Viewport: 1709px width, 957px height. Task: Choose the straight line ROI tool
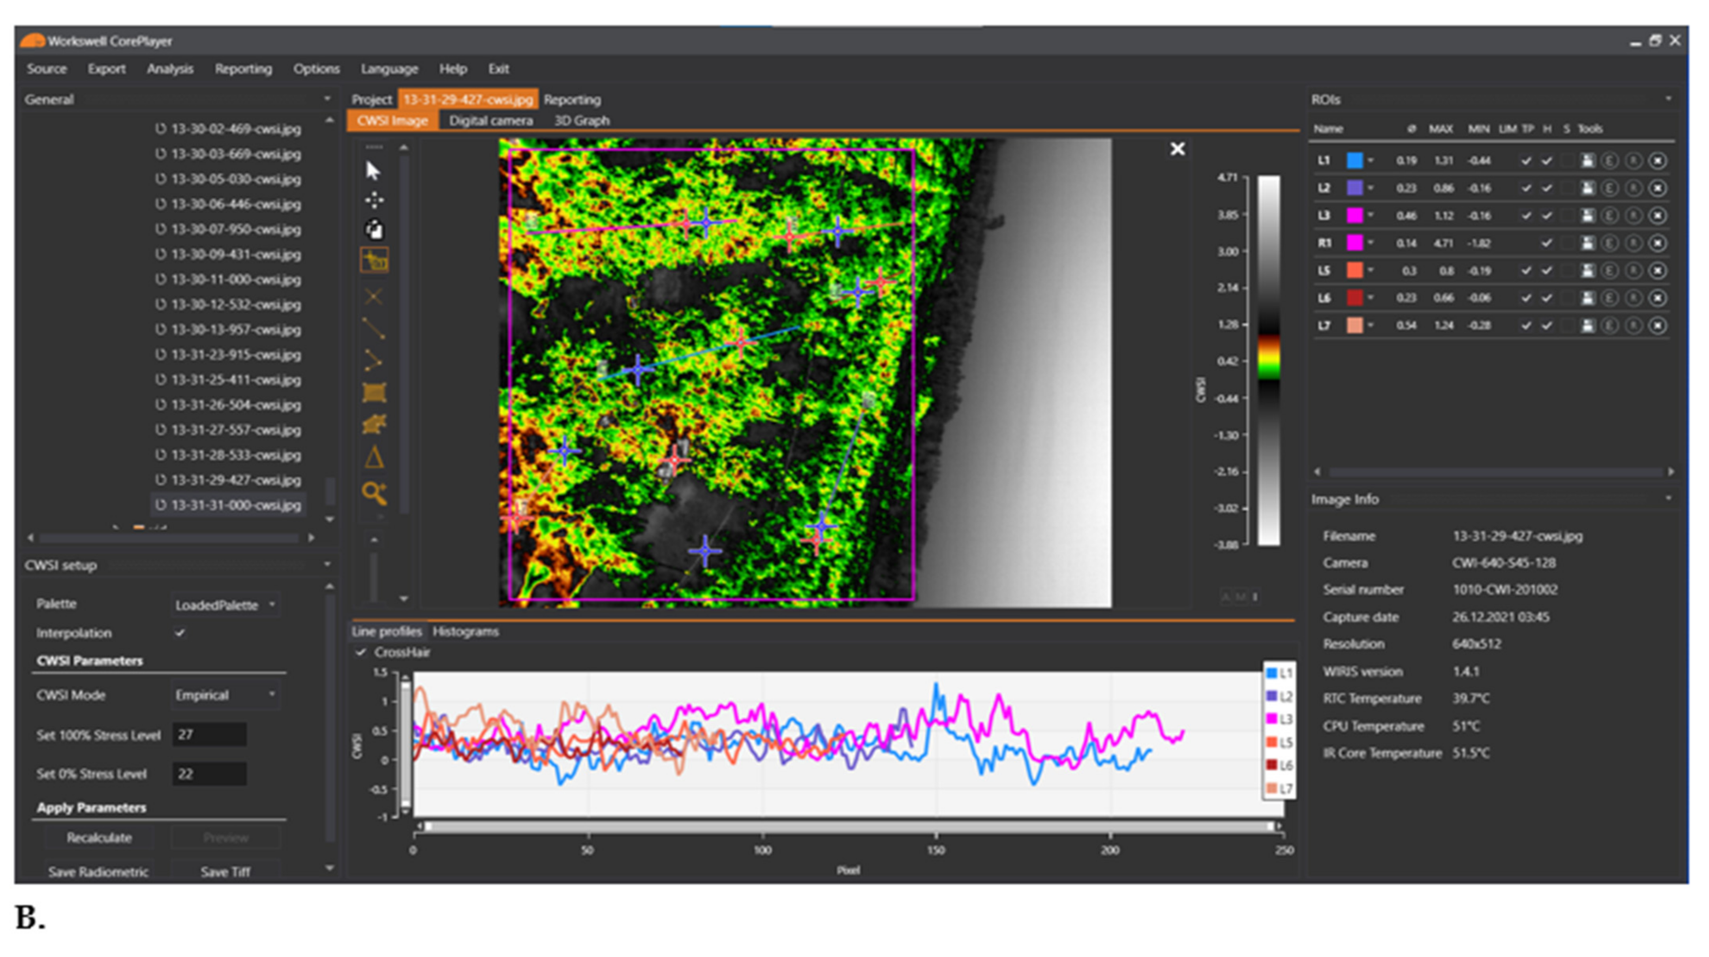point(374,328)
